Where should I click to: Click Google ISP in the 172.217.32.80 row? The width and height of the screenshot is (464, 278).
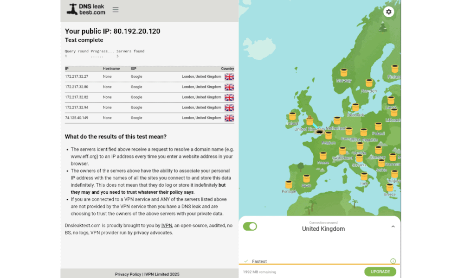(136, 87)
